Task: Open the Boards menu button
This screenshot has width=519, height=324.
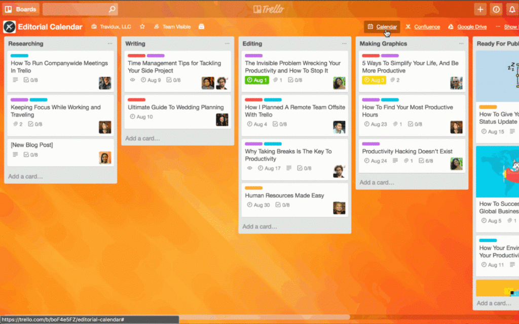Action: tap(21, 9)
